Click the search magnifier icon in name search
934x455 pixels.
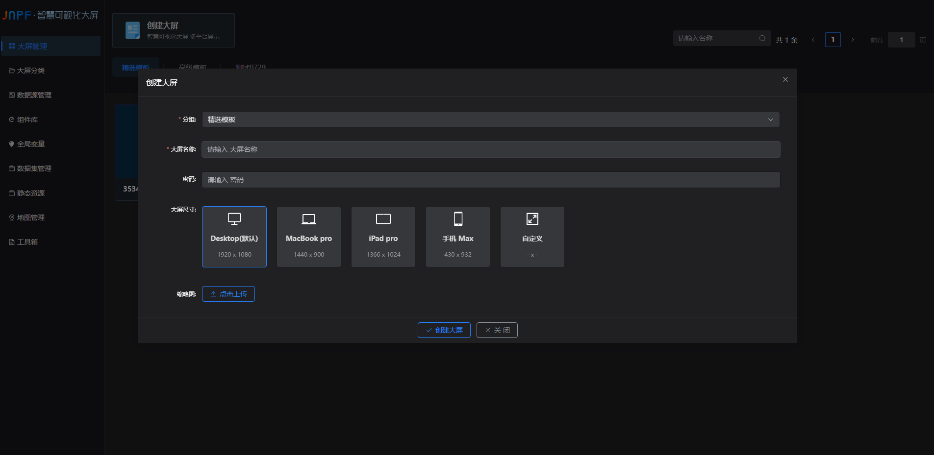pyautogui.click(x=762, y=38)
